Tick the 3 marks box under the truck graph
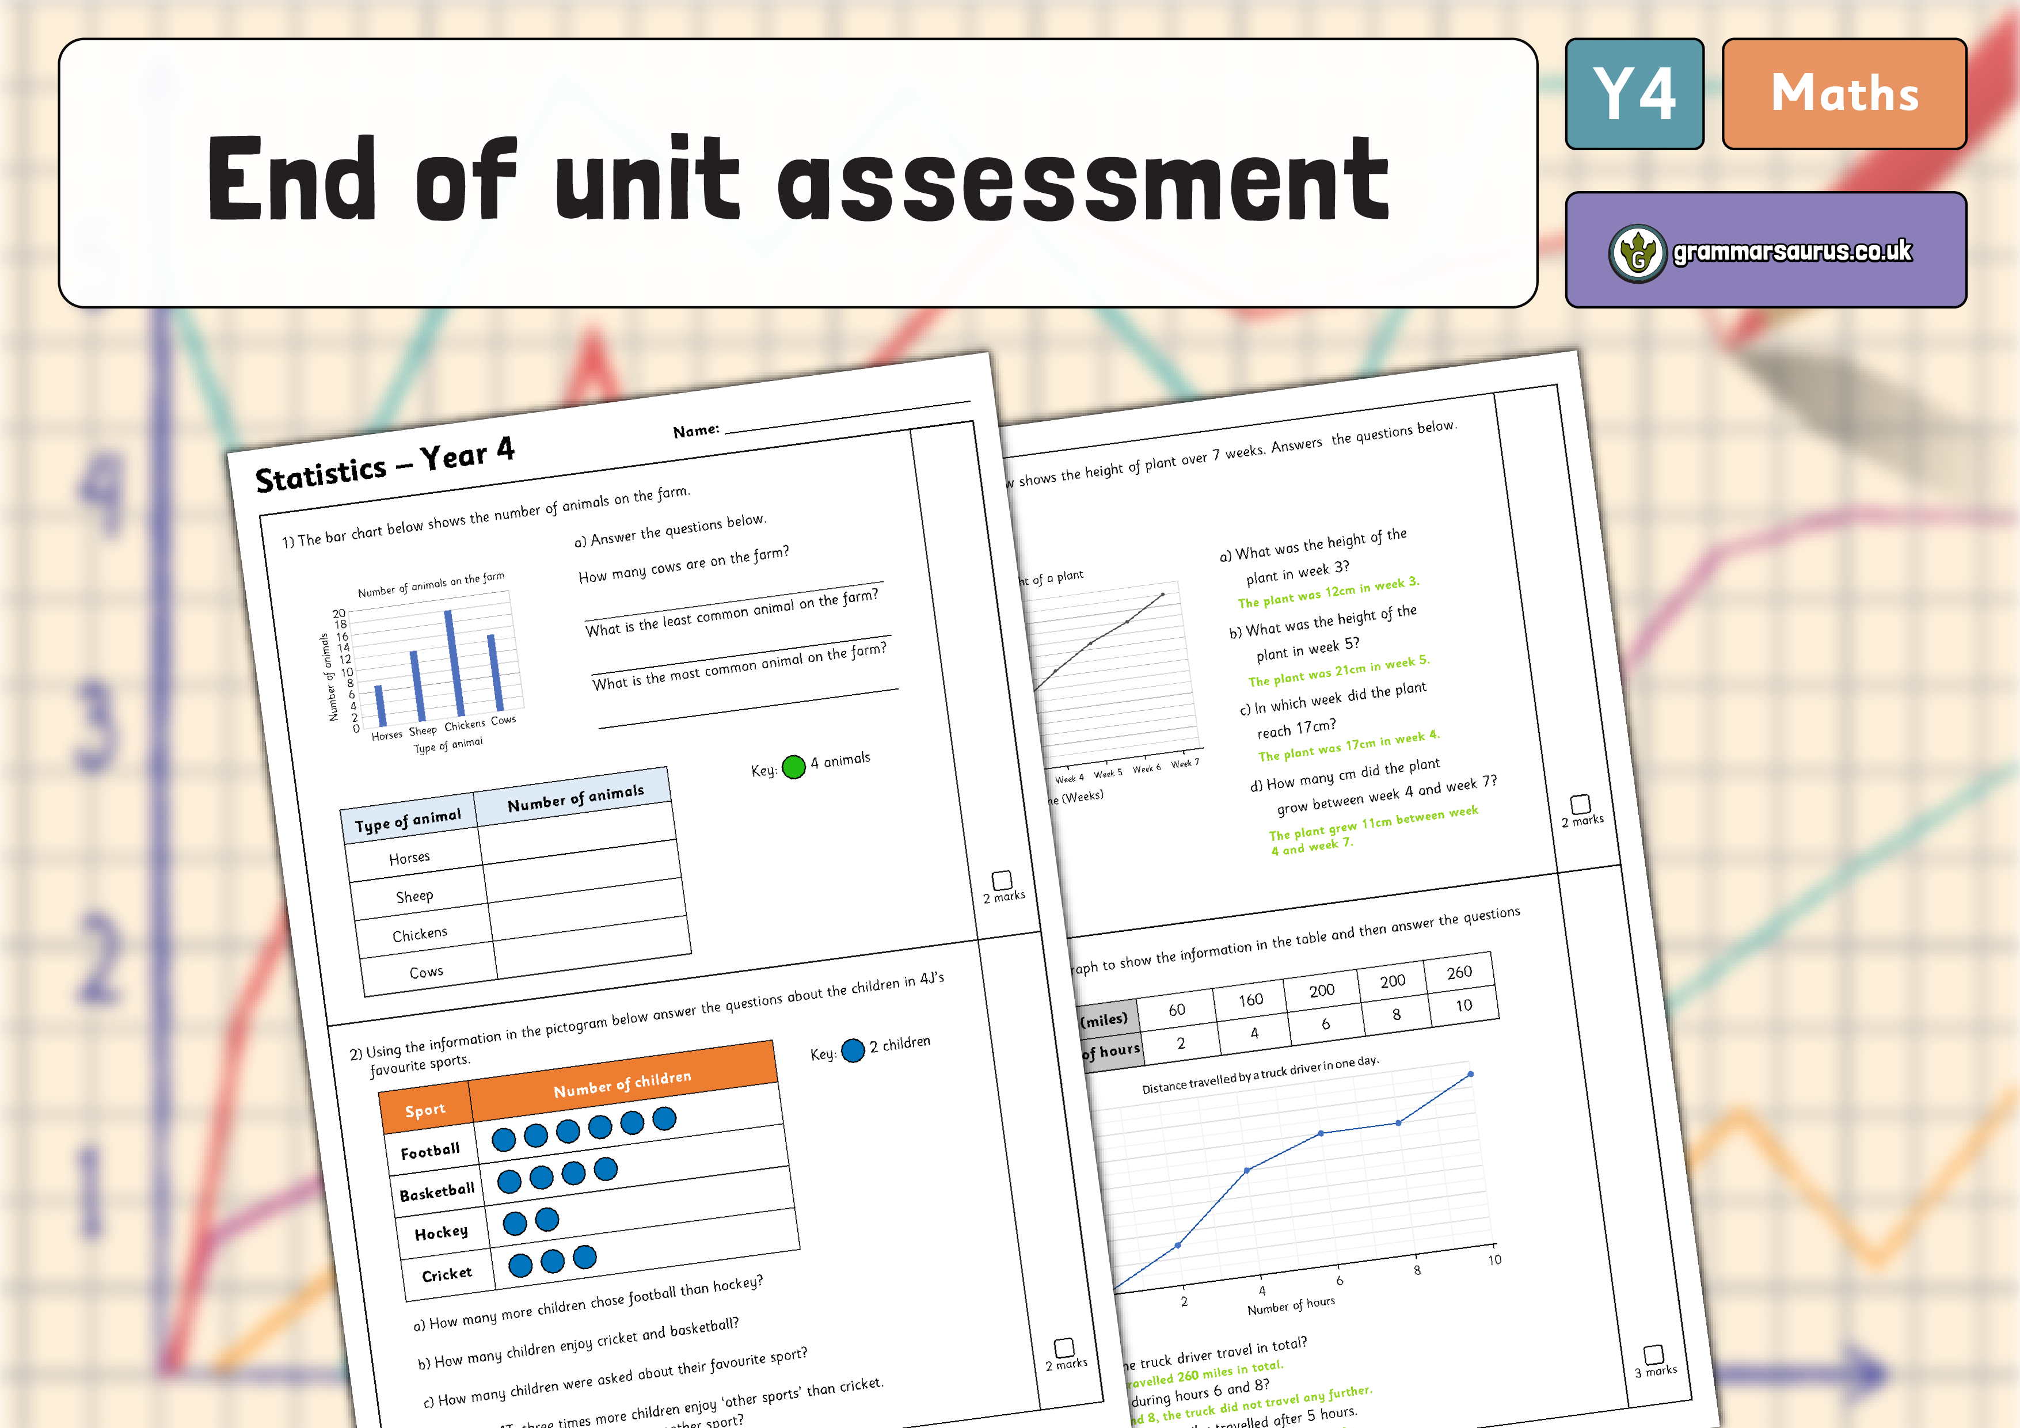The image size is (2020, 1428). click(1653, 1354)
